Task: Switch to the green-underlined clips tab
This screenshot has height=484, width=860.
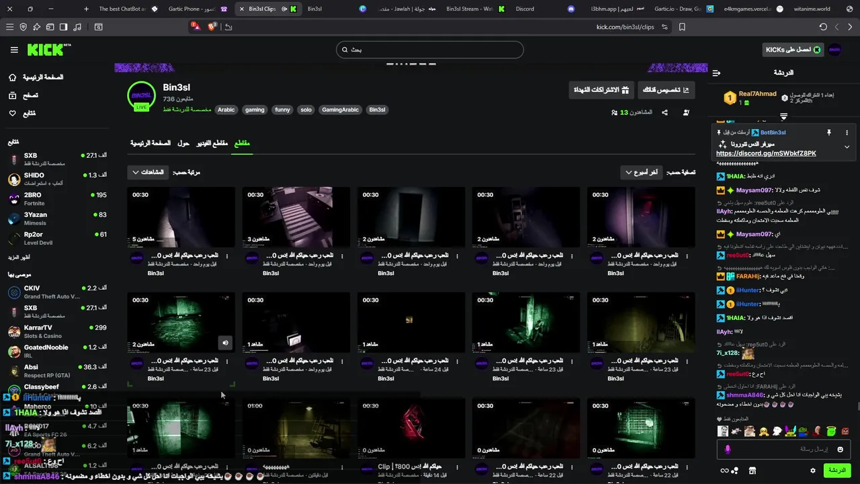Action: (241, 143)
